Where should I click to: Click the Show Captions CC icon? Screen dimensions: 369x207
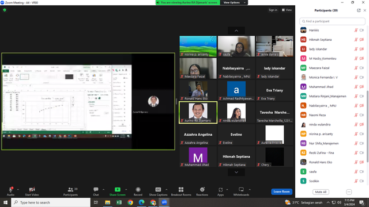(x=158, y=189)
